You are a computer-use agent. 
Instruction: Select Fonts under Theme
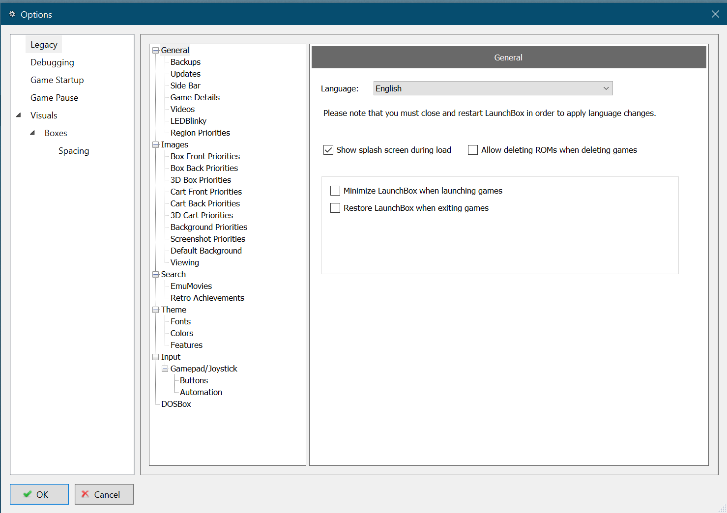point(180,321)
